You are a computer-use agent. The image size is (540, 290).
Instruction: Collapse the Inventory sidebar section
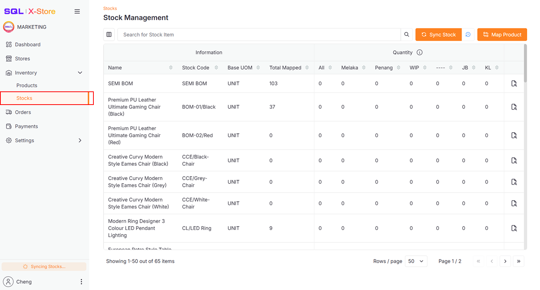pos(80,72)
